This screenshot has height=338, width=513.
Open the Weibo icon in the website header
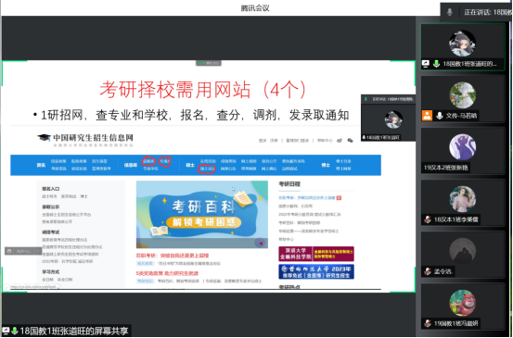tap(340, 141)
